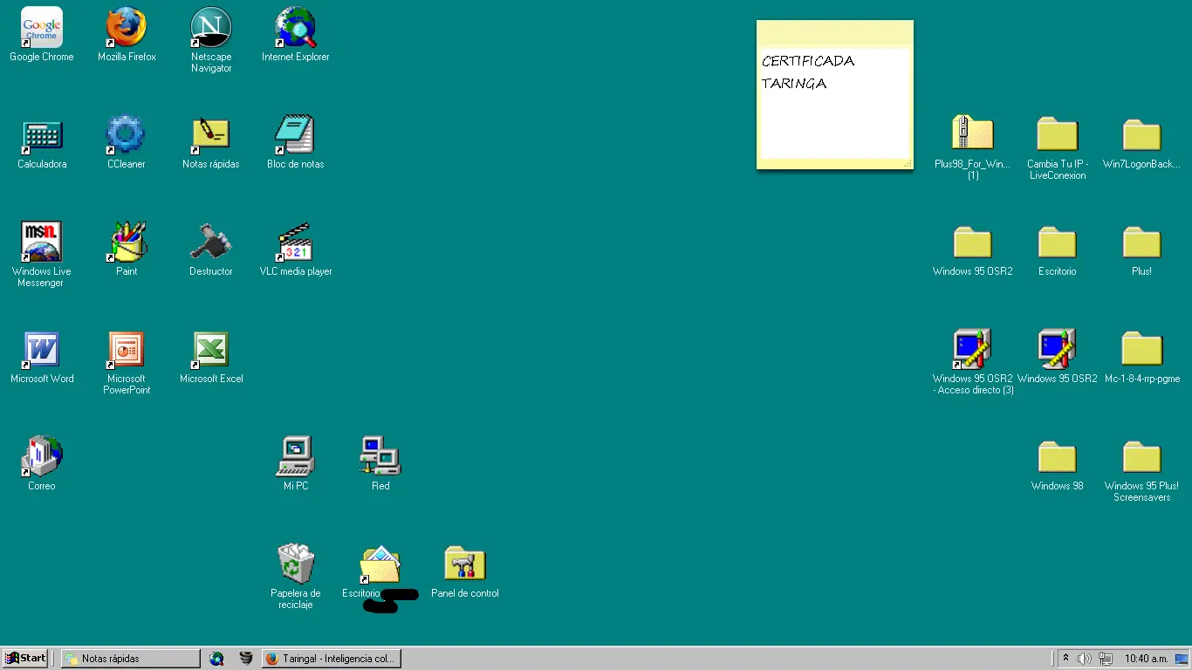Select the Papelera de reciclaje icon

coord(296,564)
